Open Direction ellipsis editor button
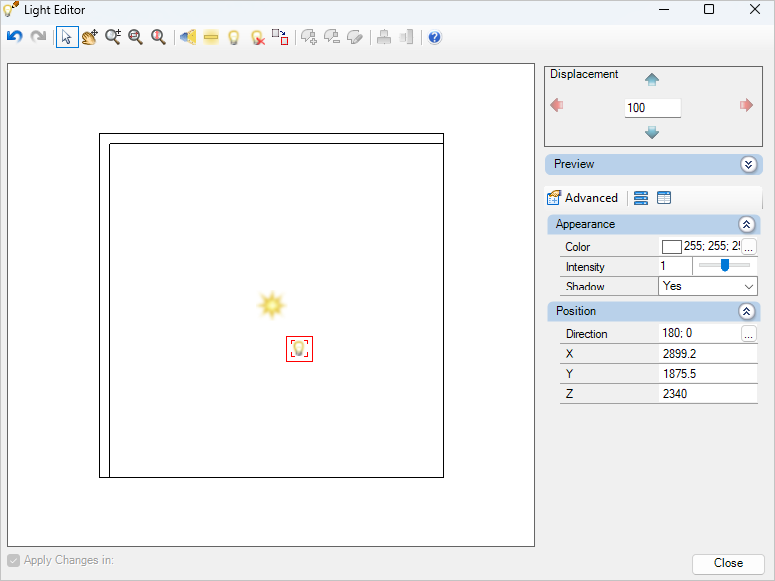775x581 pixels. (x=749, y=334)
